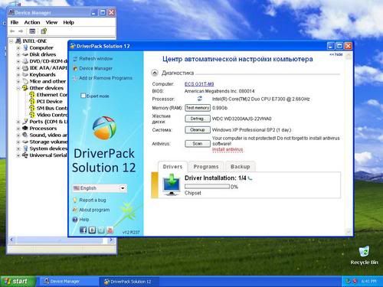Switch to the Backup tab
This screenshot has width=383, height=287.
pyautogui.click(x=240, y=167)
